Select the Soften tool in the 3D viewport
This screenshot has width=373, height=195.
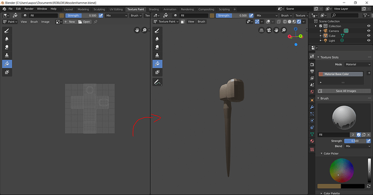pos(157,39)
